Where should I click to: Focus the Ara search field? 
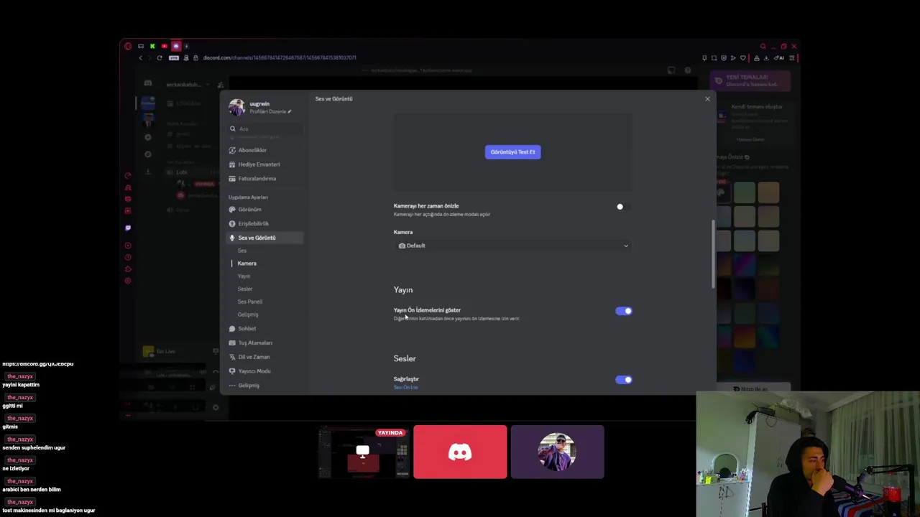(x=266, y=129)
